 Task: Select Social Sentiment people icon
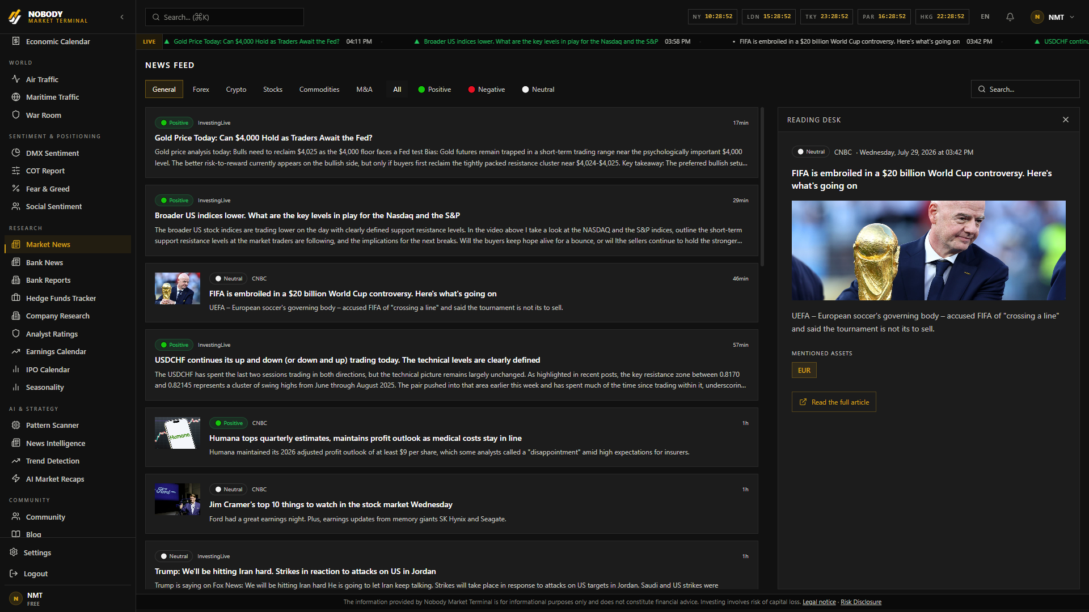tap(16, 206)
